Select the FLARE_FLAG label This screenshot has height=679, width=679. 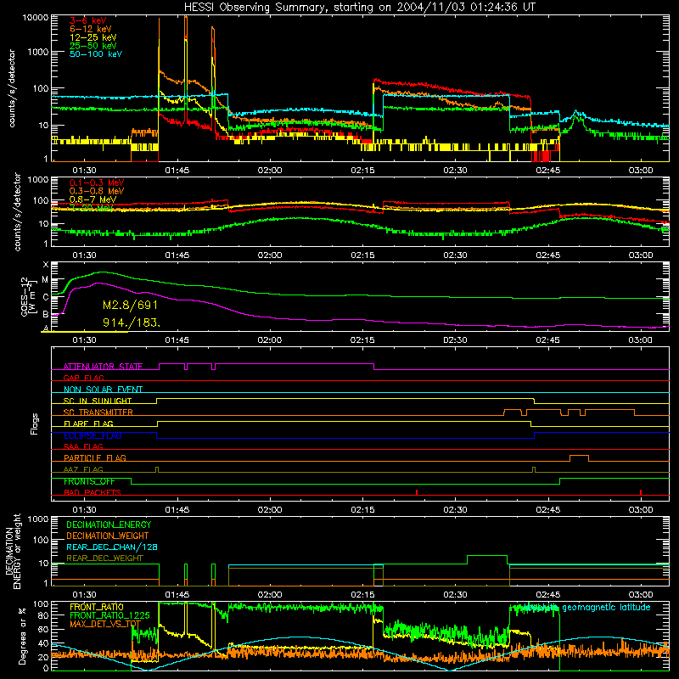[88, 424]
